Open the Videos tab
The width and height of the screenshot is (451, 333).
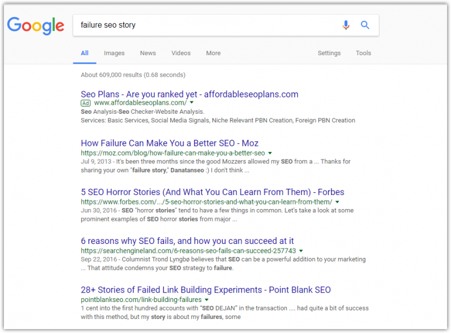[181, 53]
